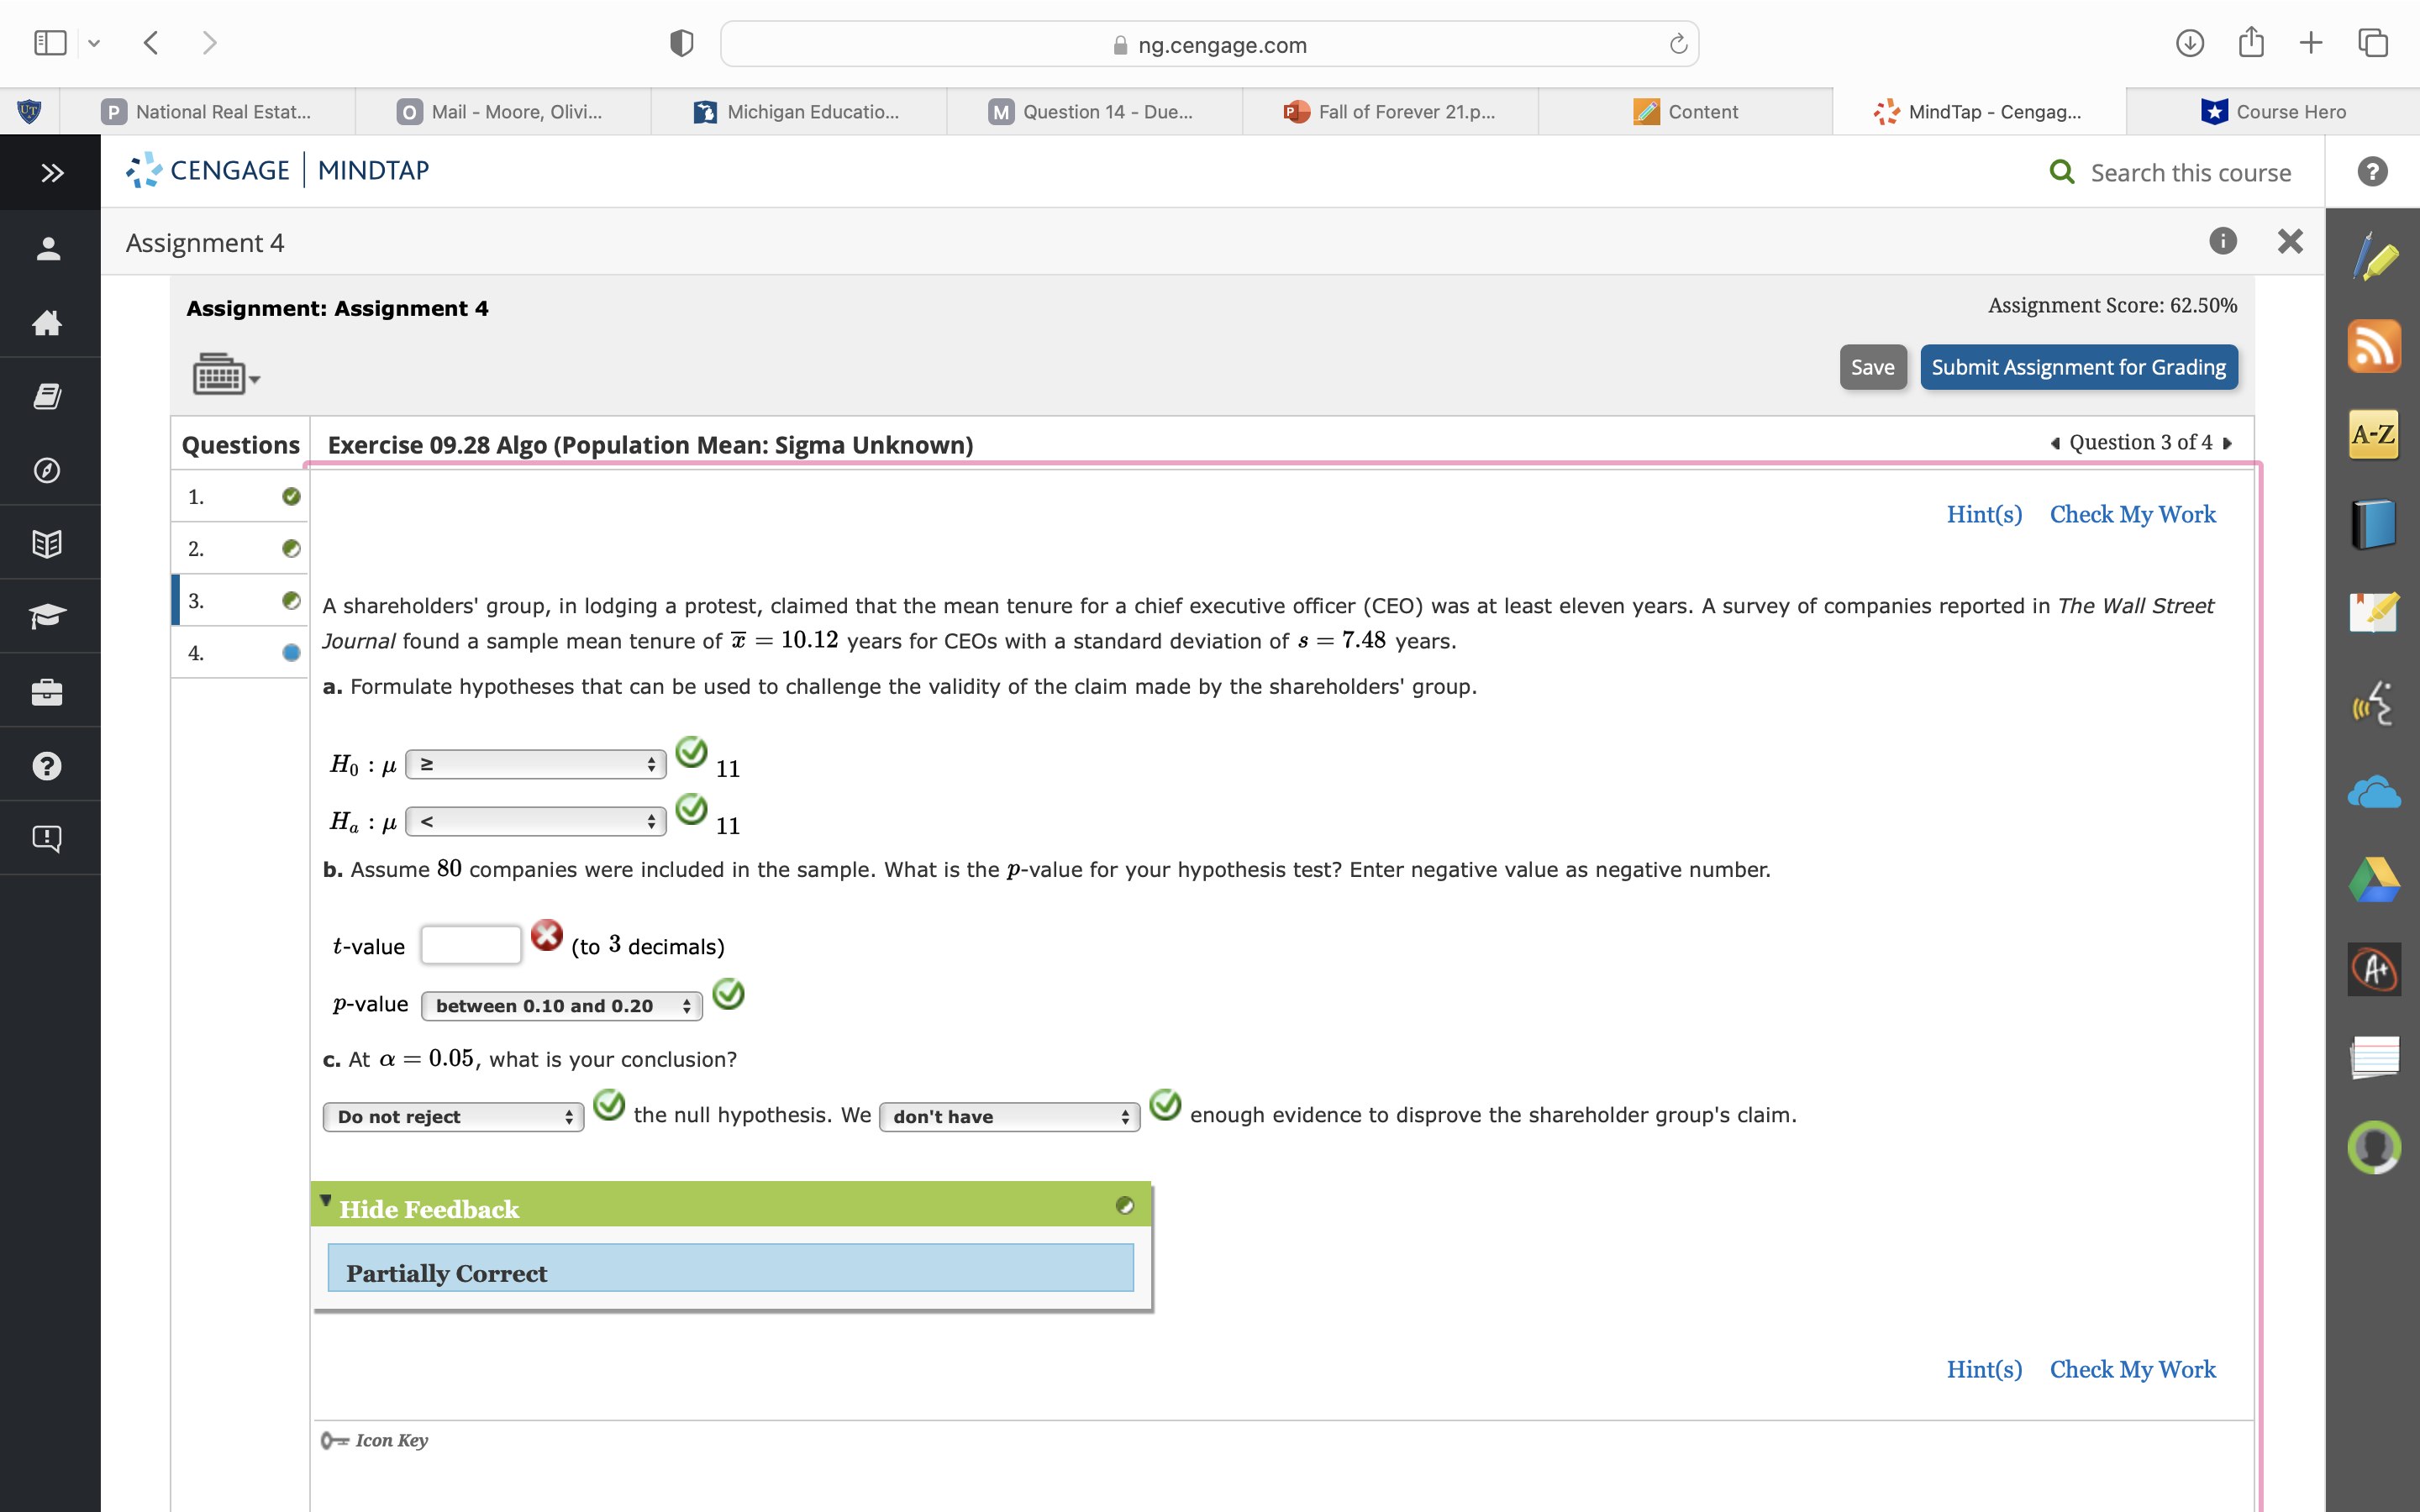Collapse the Hide Feedback panel
2420x1512 pixels.
429,1208
